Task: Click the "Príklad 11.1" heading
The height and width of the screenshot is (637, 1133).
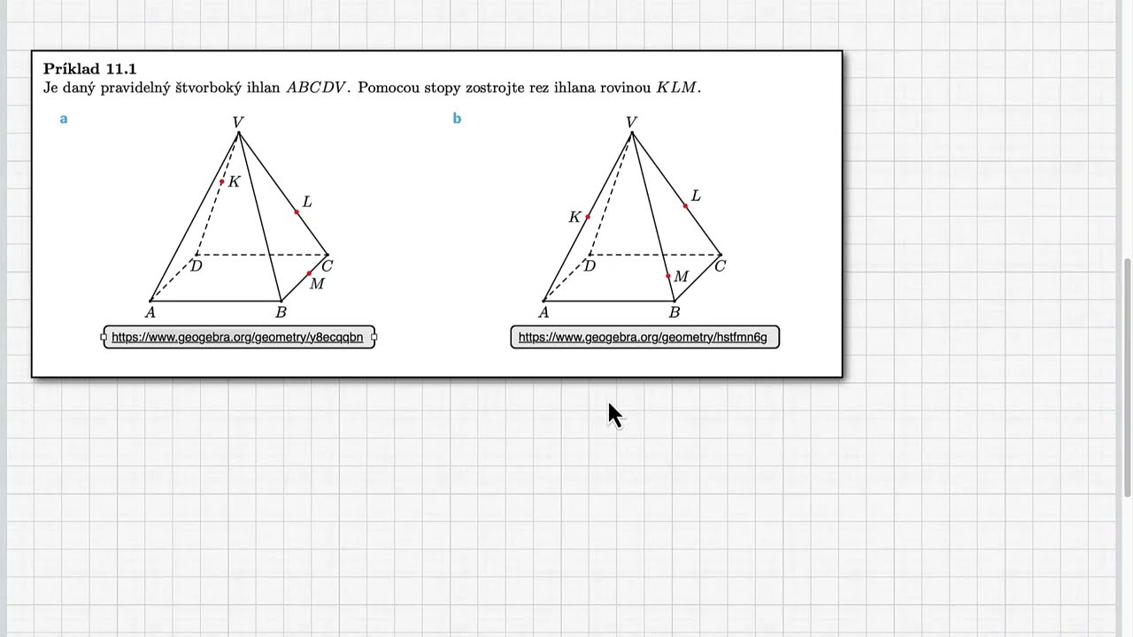Action: tap(89, 68)
